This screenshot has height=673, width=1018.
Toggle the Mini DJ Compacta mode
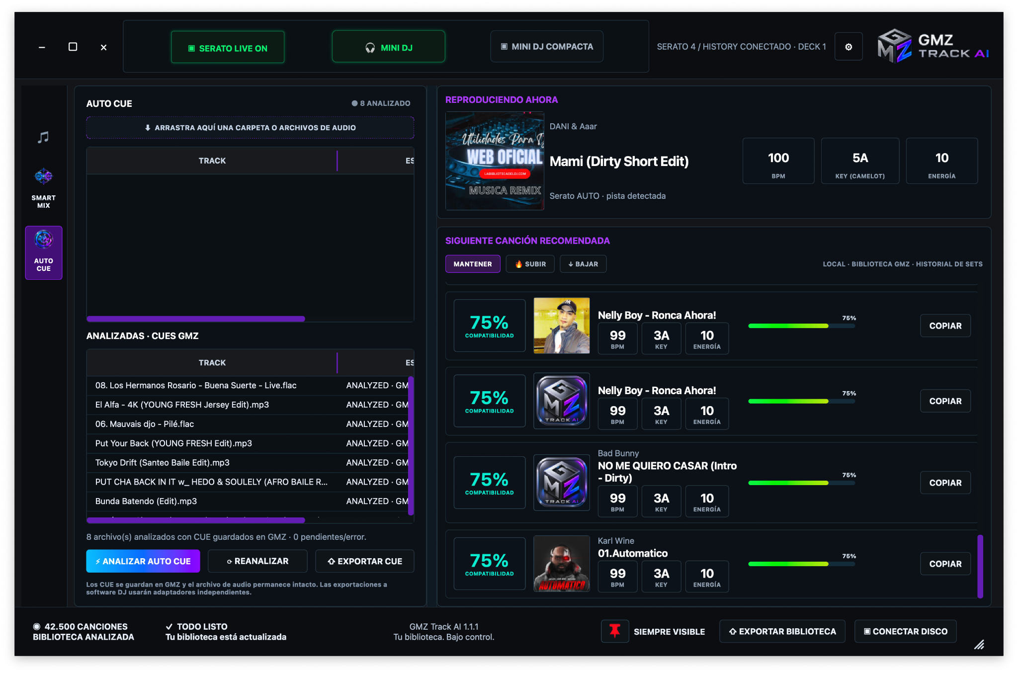click(x=547, y=47)
